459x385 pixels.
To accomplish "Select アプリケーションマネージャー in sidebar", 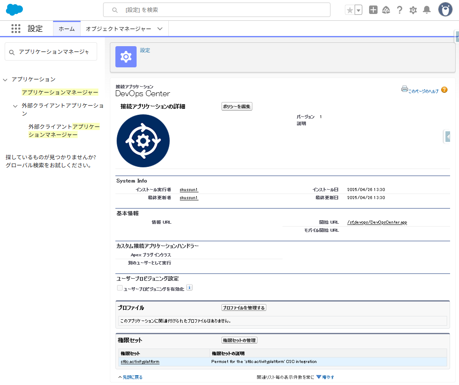I will [x=60, y=92].
